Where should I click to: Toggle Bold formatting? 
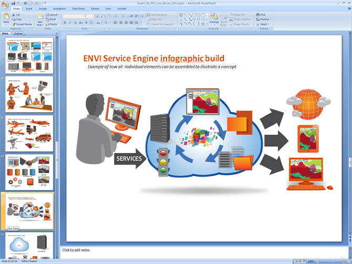(65, 23)
